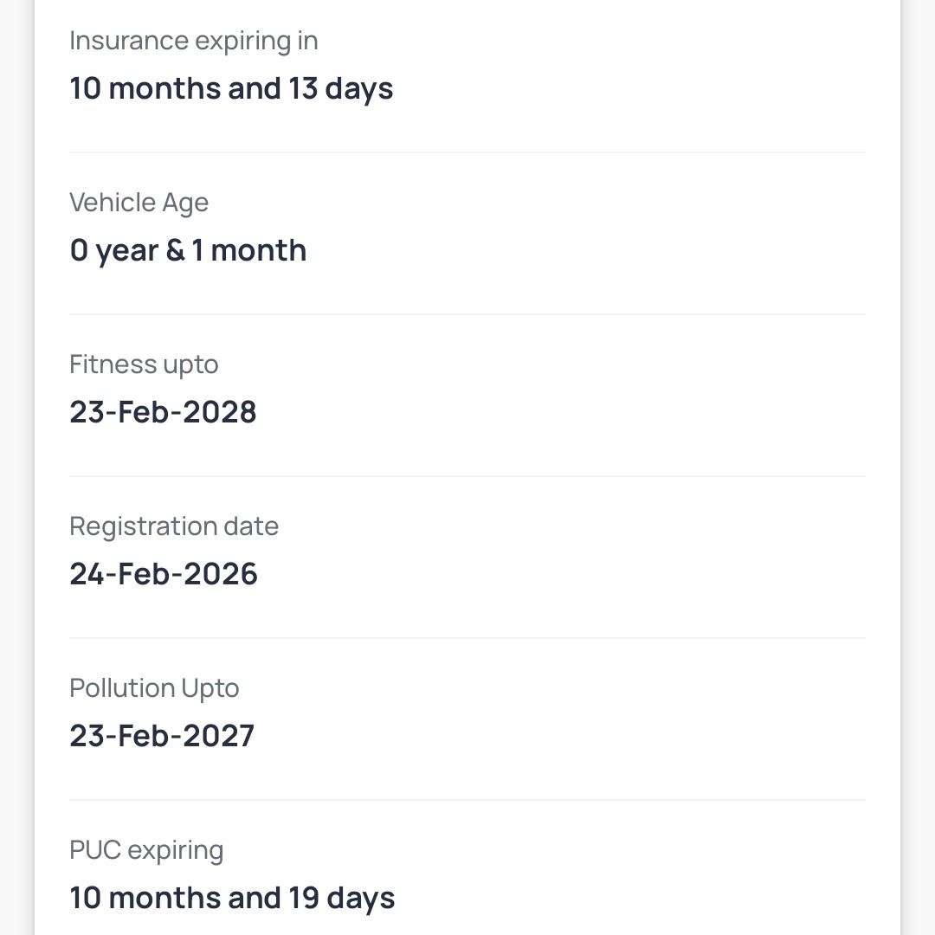The image size is (935, 935).
Task: Click the divider line below the insurance expiry row
Action: (x=467, y=152)
